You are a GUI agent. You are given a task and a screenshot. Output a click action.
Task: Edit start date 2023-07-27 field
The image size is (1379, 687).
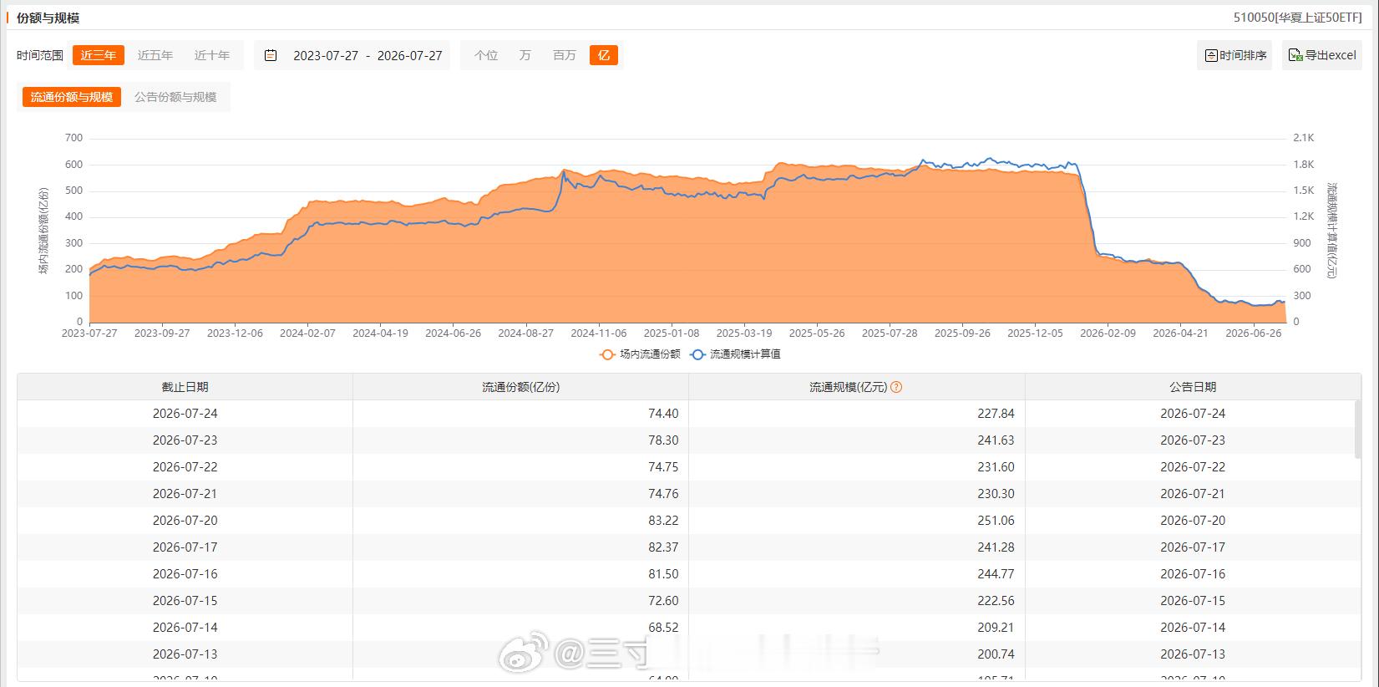coord(326,55)
